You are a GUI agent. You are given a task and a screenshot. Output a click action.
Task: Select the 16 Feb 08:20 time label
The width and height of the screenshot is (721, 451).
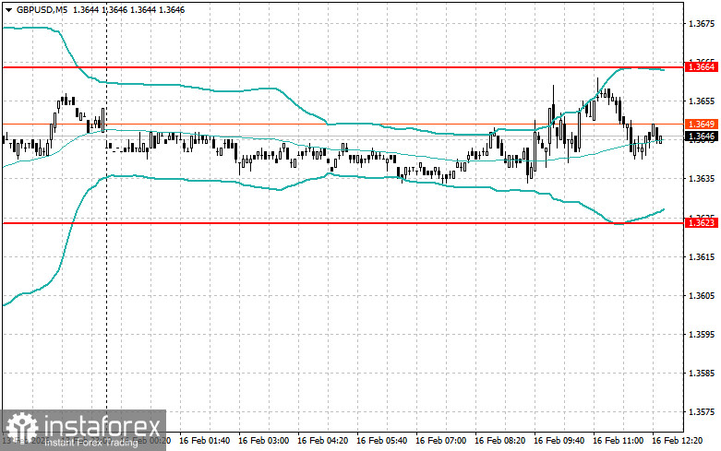499,441
